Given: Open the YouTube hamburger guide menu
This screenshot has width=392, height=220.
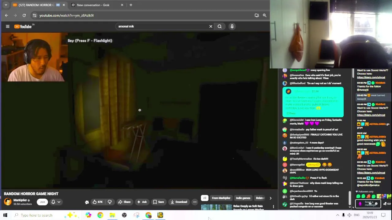Looking at the screenshot, I should pyautogui.click(x=8, y=26).
